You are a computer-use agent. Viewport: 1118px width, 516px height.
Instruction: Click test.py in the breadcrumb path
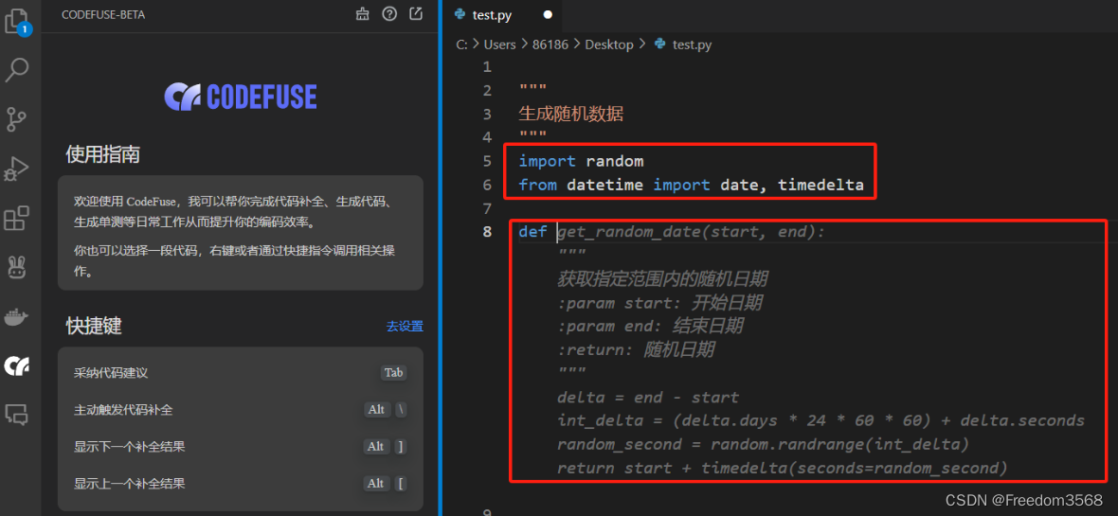tap(693, 44)
